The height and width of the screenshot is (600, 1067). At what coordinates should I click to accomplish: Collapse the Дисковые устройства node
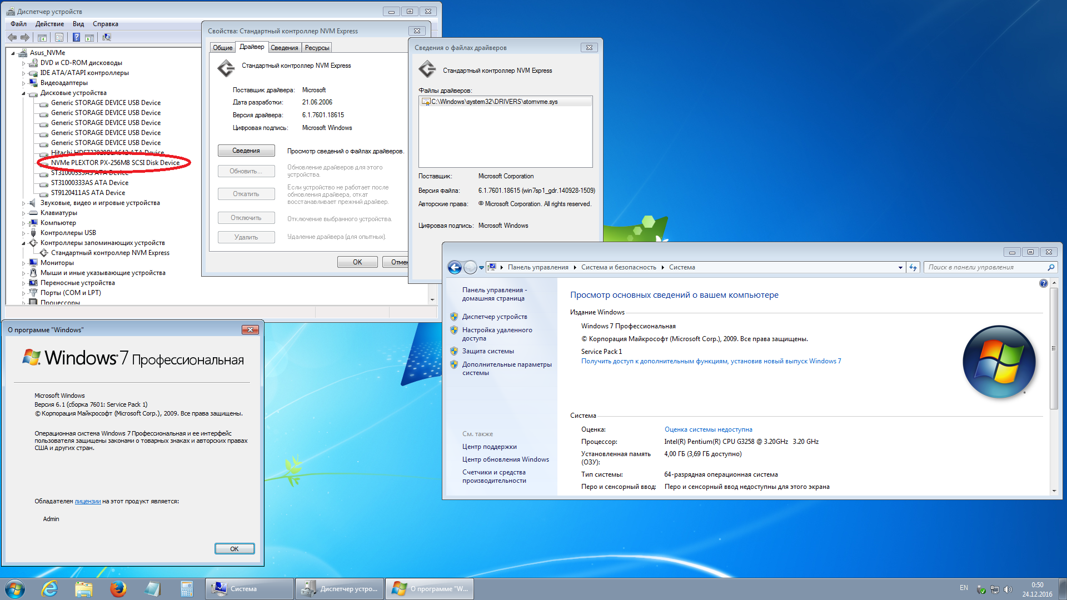(23, 93)
